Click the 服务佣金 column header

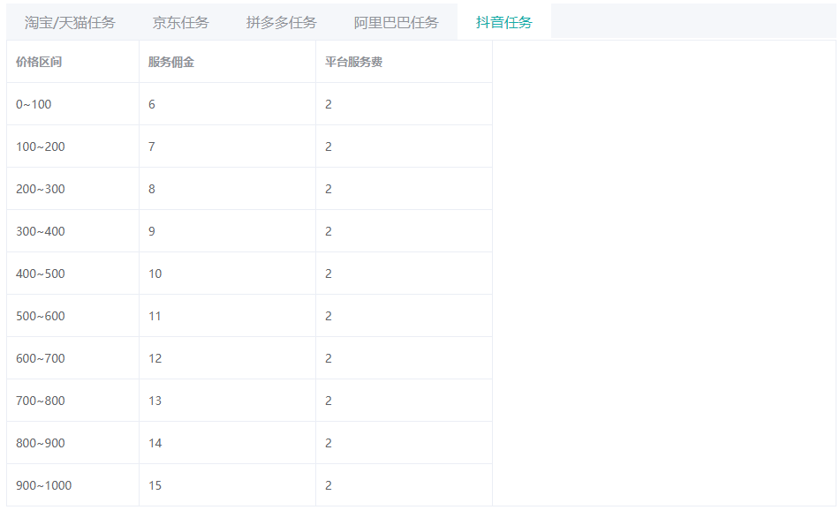tap(227, 62)
